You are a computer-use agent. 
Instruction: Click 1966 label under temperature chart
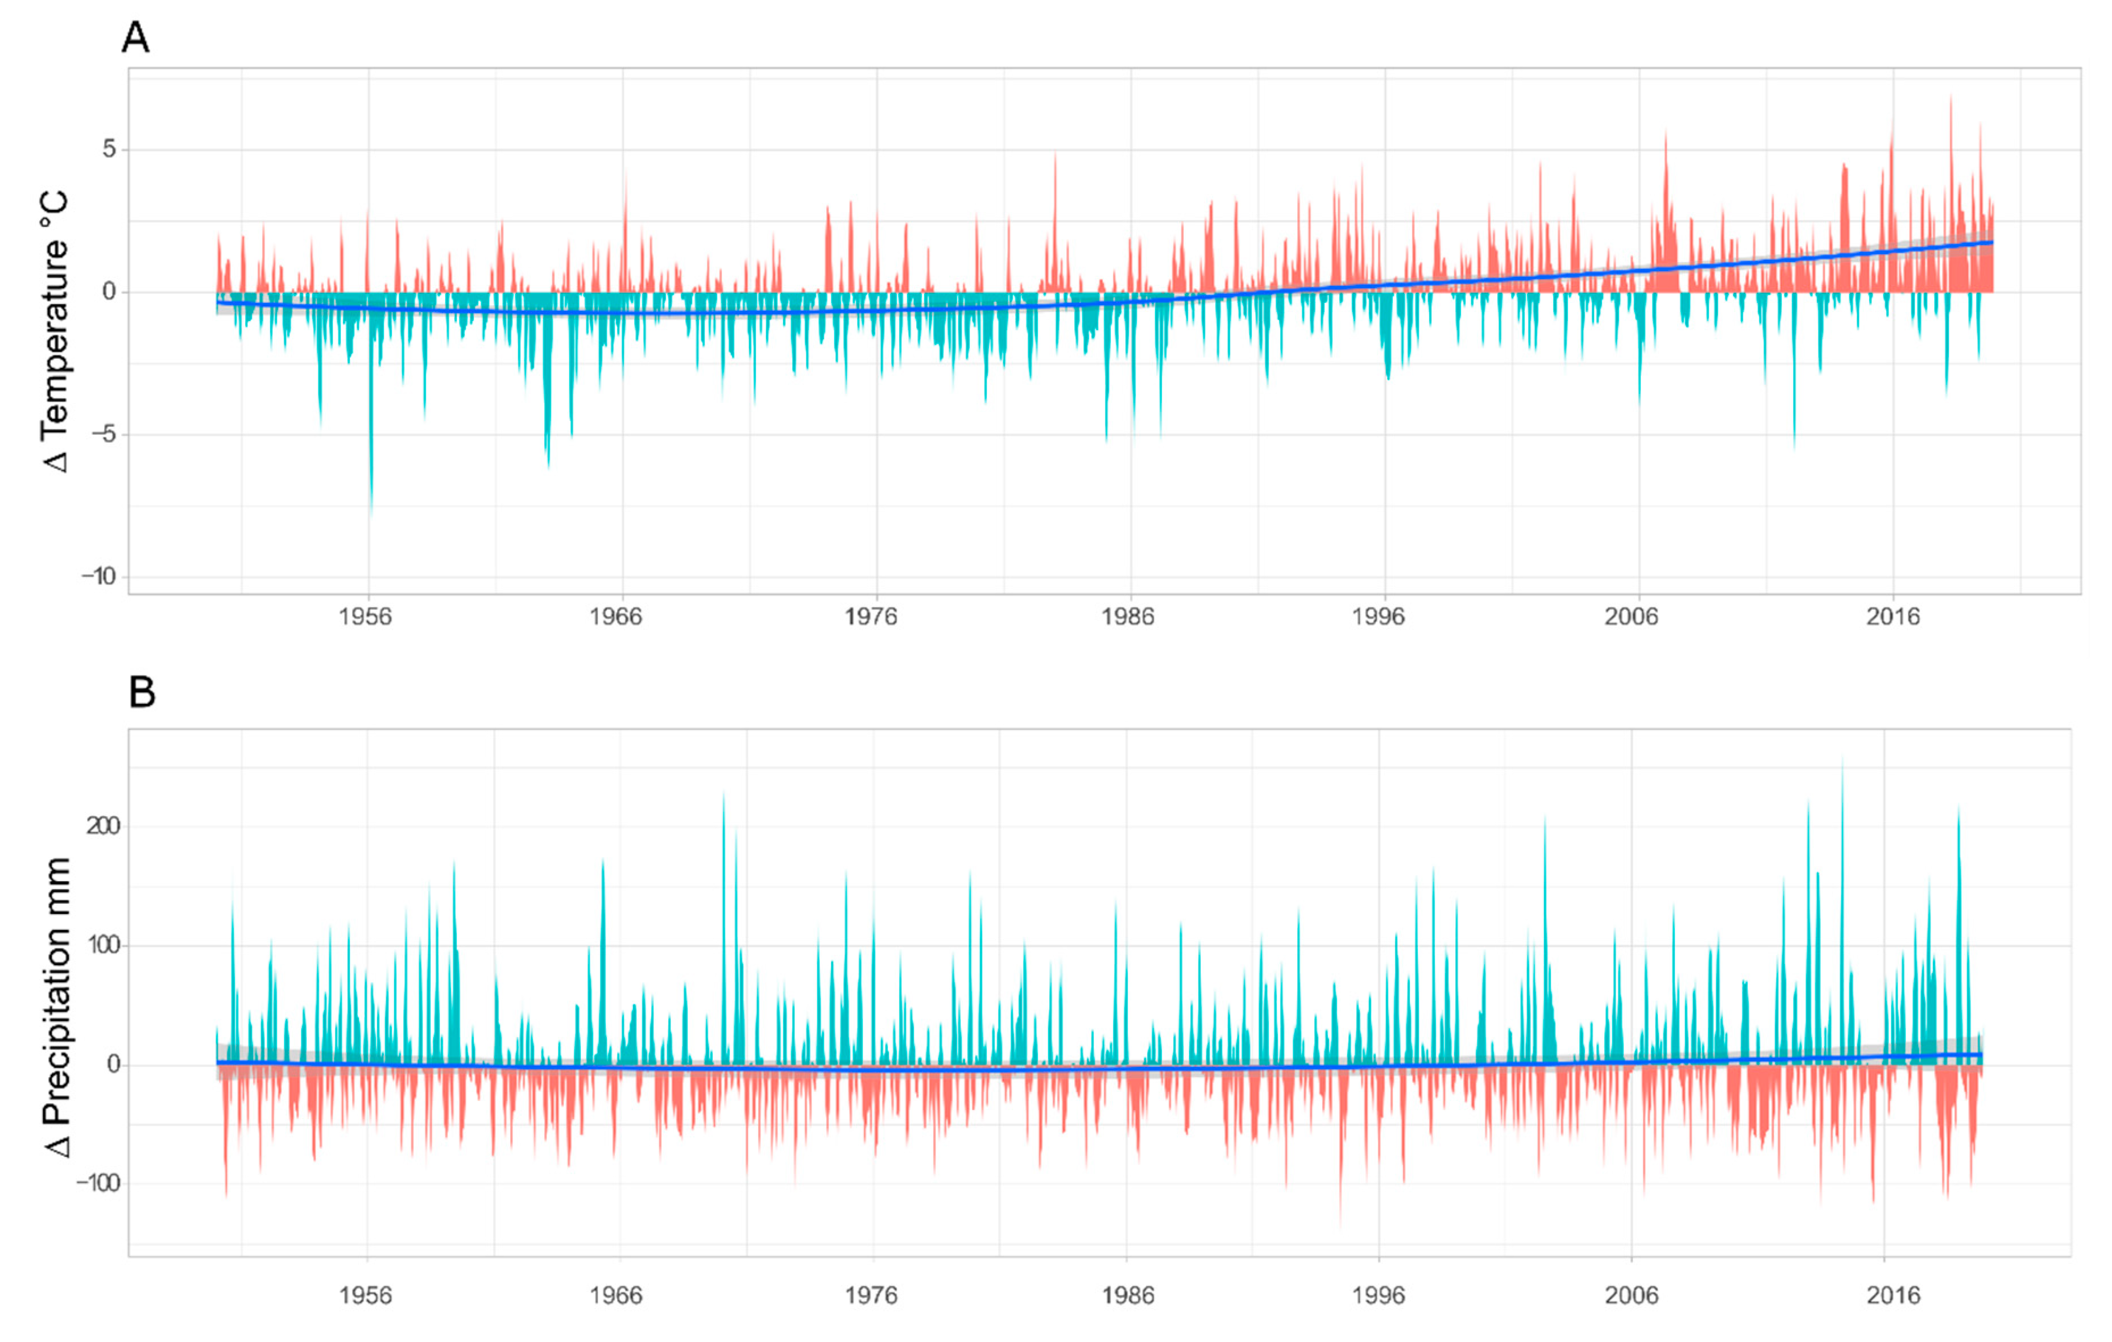(615, 617)
